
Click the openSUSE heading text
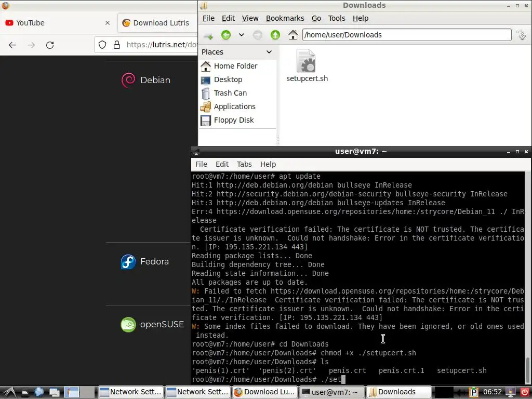(x=162, y=324)
